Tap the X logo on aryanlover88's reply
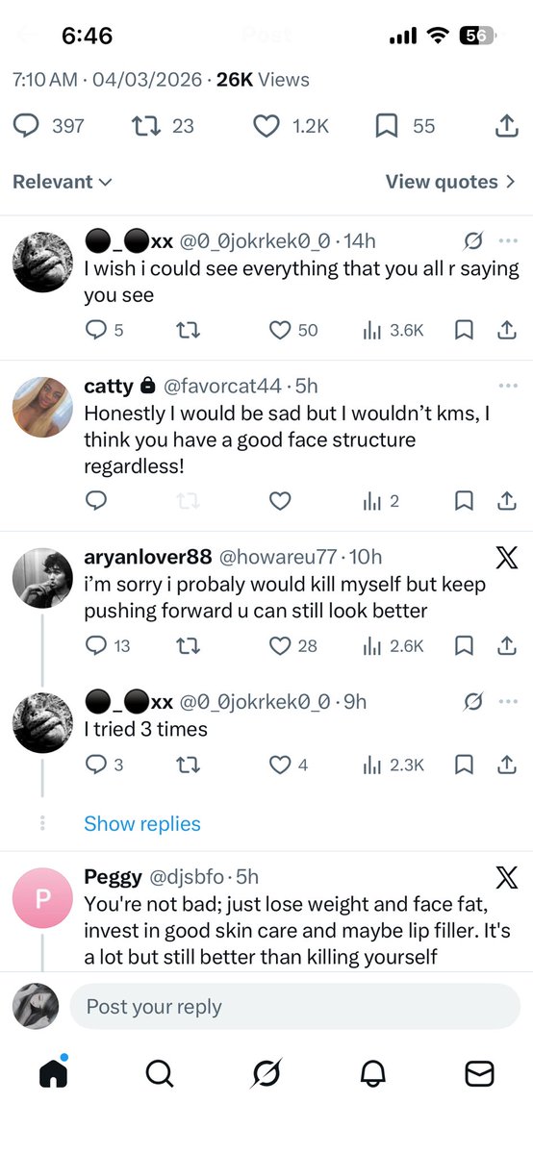533x1154 pixels. [x=506, y=558]
